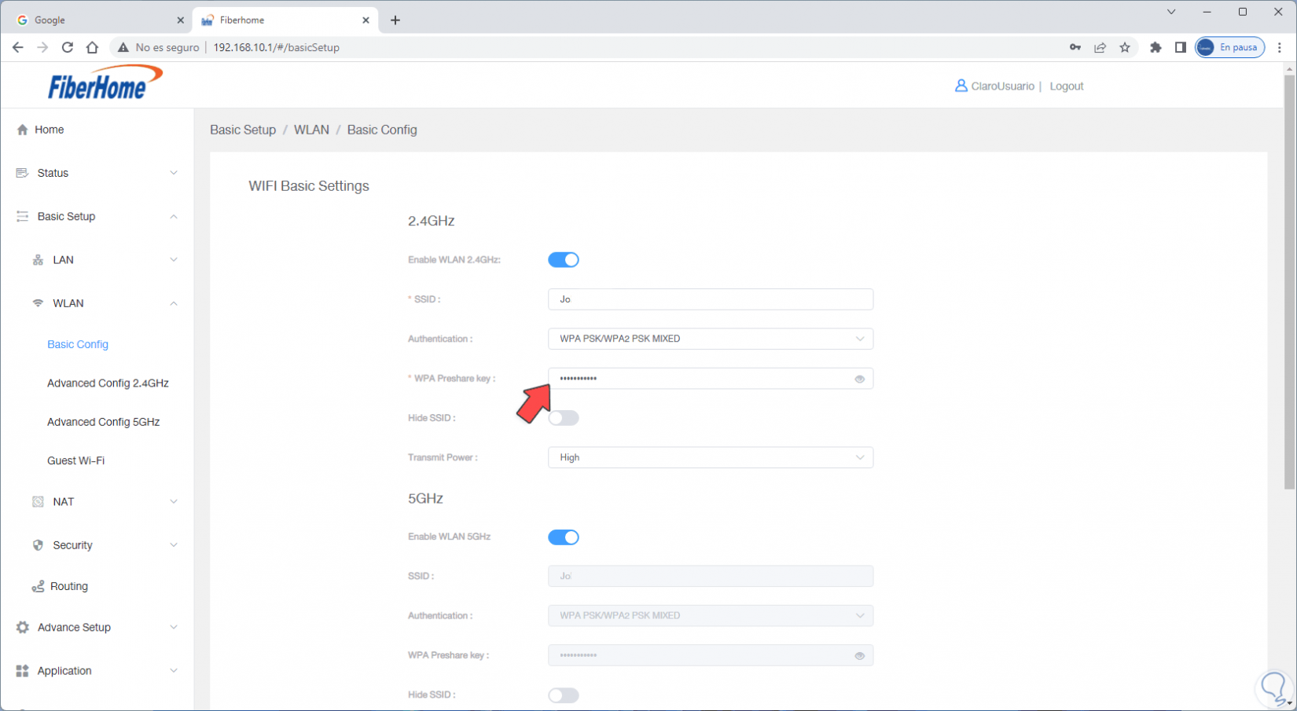Screen dimensions: 1297x711
Task: Switch to the Google browser tab
Action: pyautogui.click(x=94, y=20)
